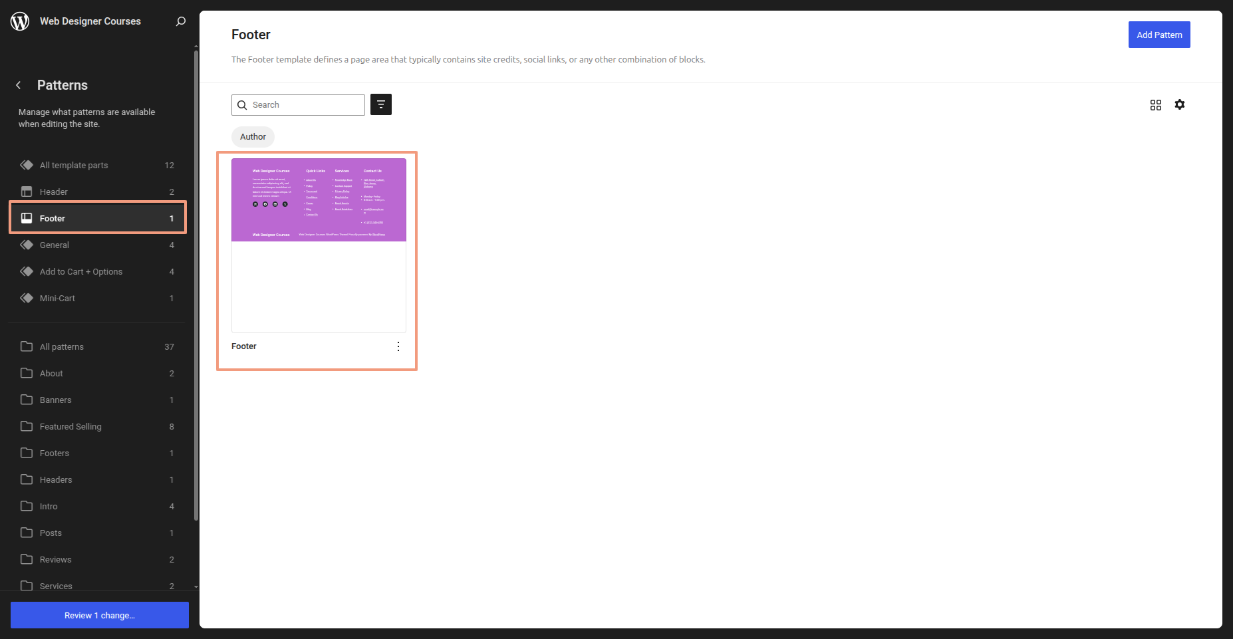This screenshot has height=639, width=1233.
Task: Switch layout via the grid view icon
Action: [x=1156, y=105]
